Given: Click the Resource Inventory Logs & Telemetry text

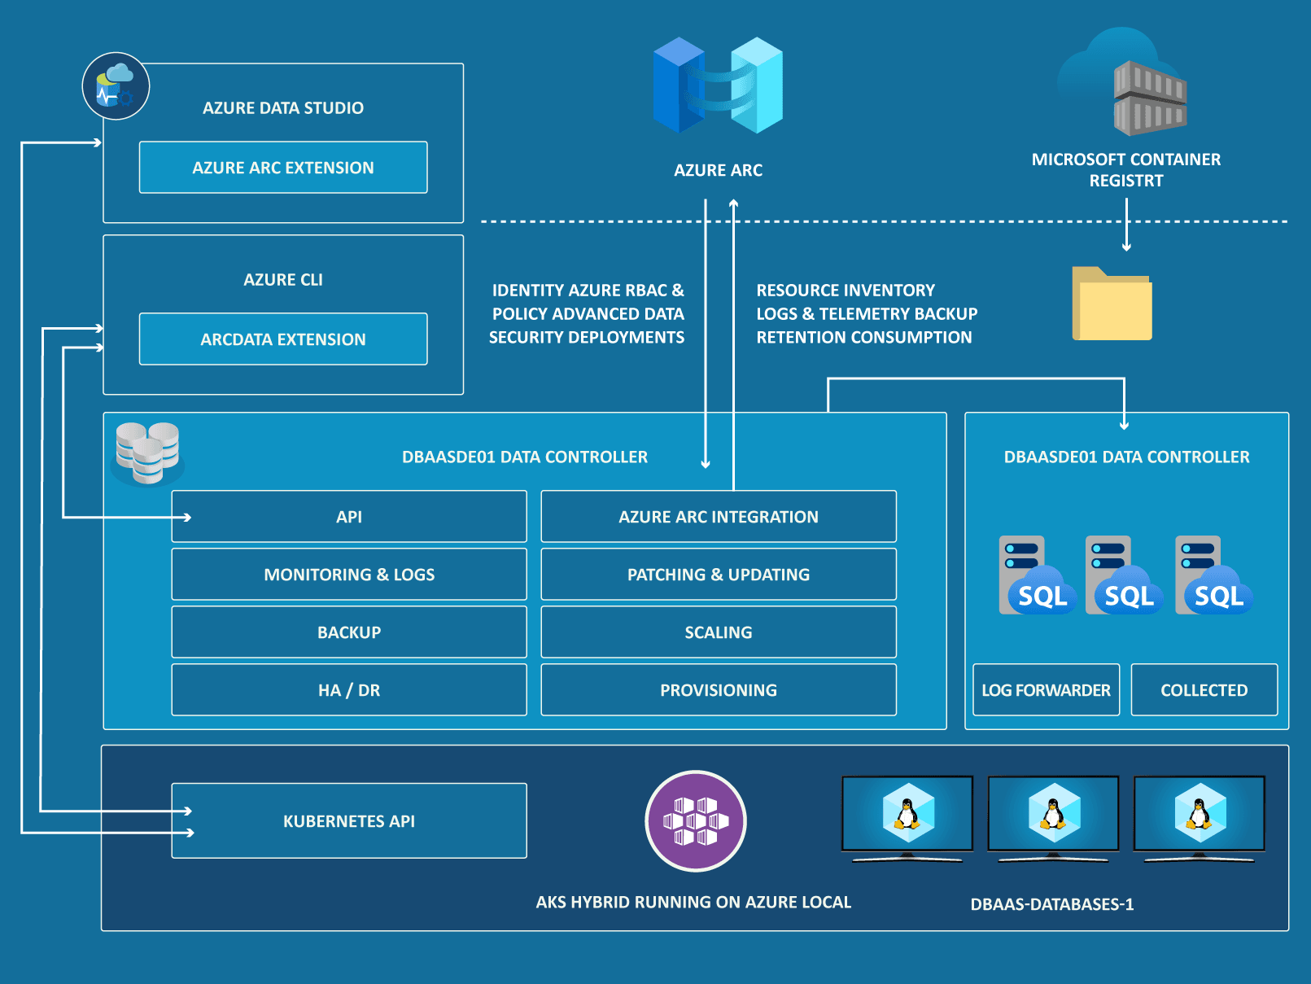Looking at the screenshot, I should [x=867, y=314].
